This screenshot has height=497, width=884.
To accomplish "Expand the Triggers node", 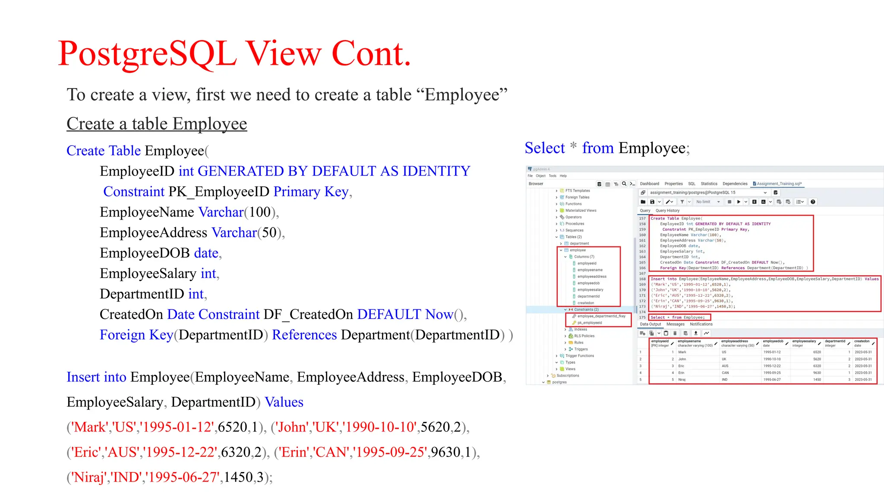I will [x=565, y=349].
